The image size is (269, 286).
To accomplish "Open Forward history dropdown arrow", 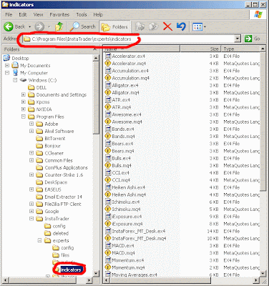I will [49, 27].
